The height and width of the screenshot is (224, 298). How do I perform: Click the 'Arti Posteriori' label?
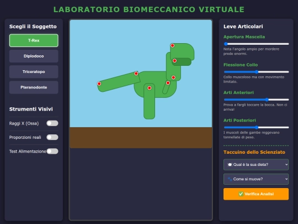point(240,121)
